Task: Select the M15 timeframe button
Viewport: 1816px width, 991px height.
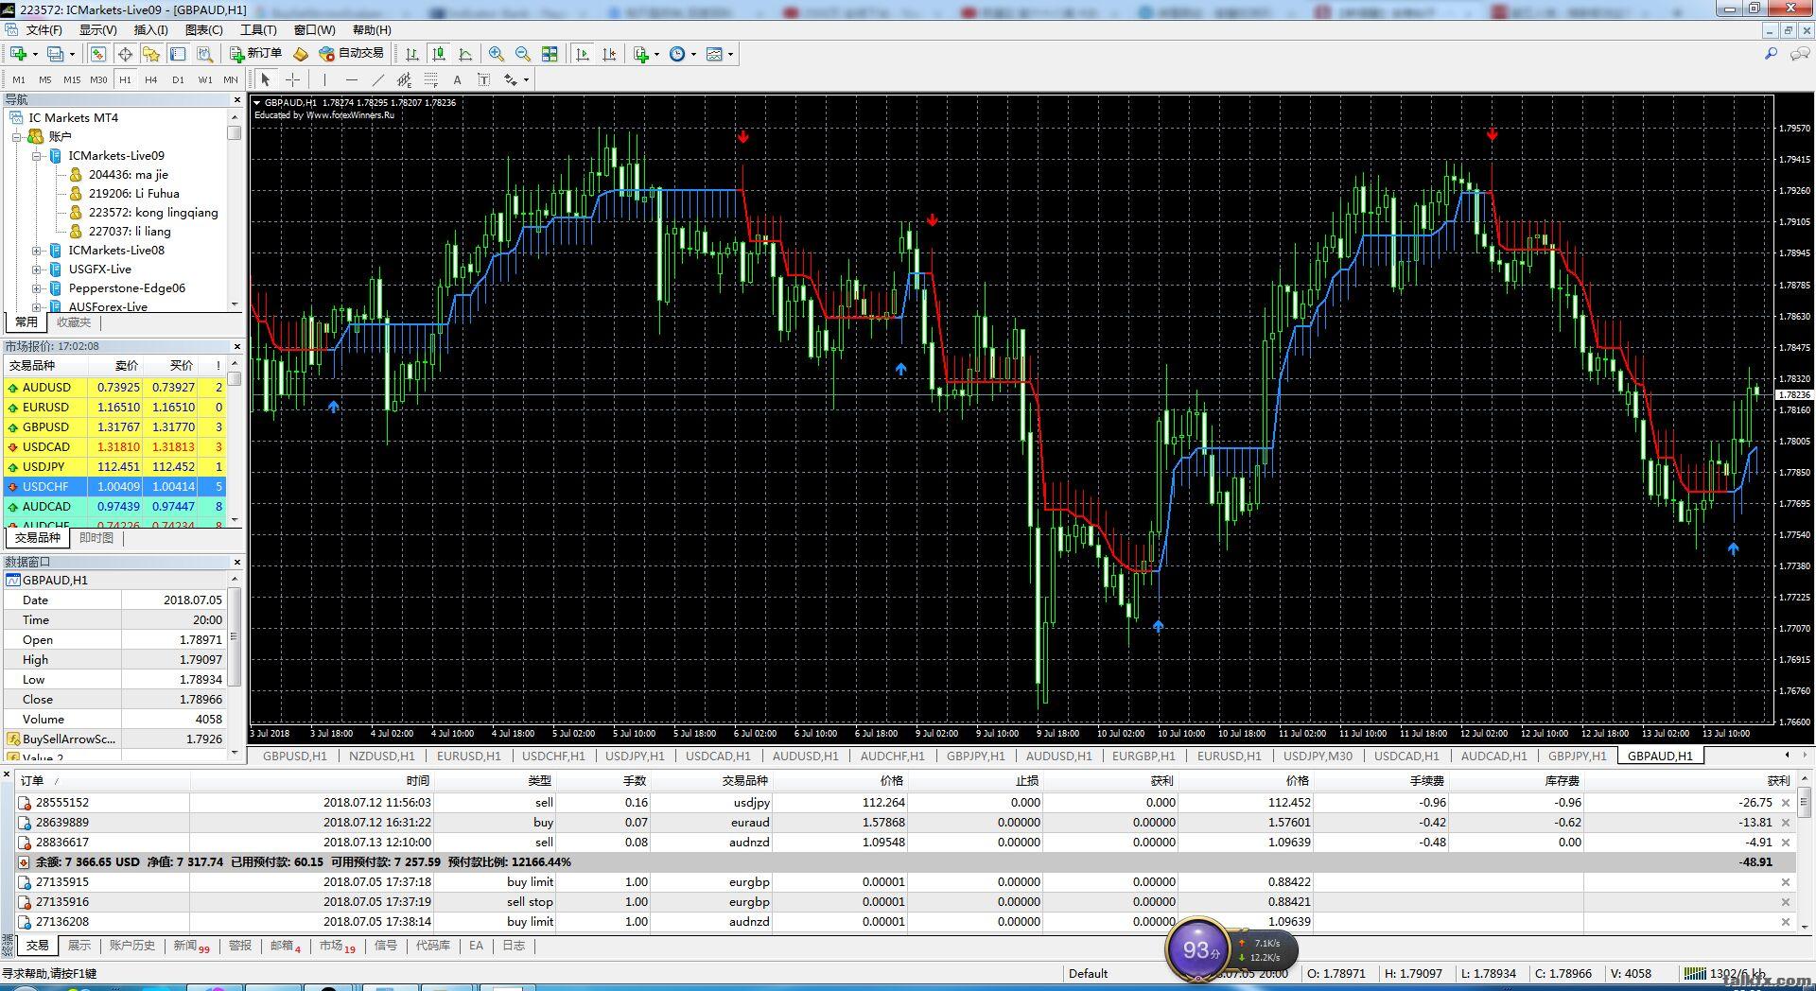Action: click(72, 79)
